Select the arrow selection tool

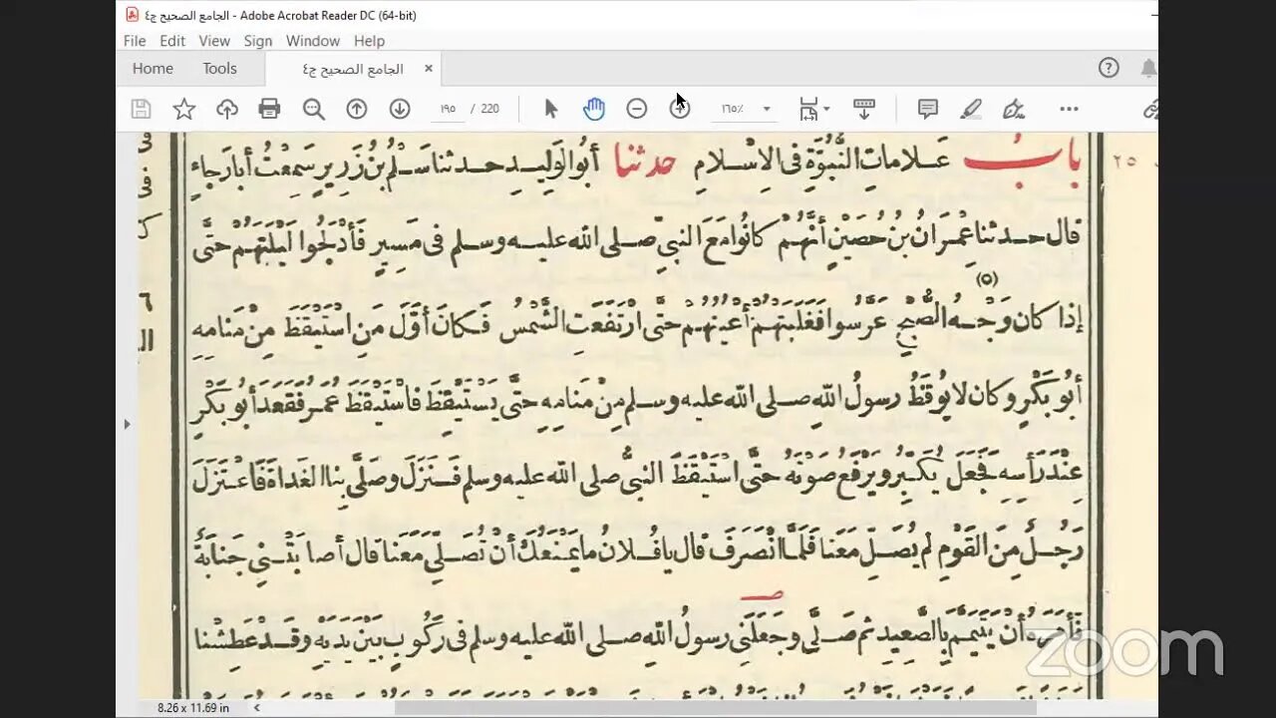coord(550,109)
